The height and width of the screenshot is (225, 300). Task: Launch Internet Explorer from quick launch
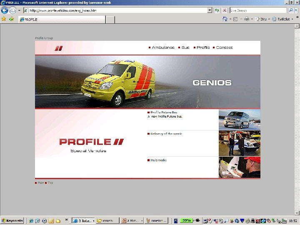point(31,221)
